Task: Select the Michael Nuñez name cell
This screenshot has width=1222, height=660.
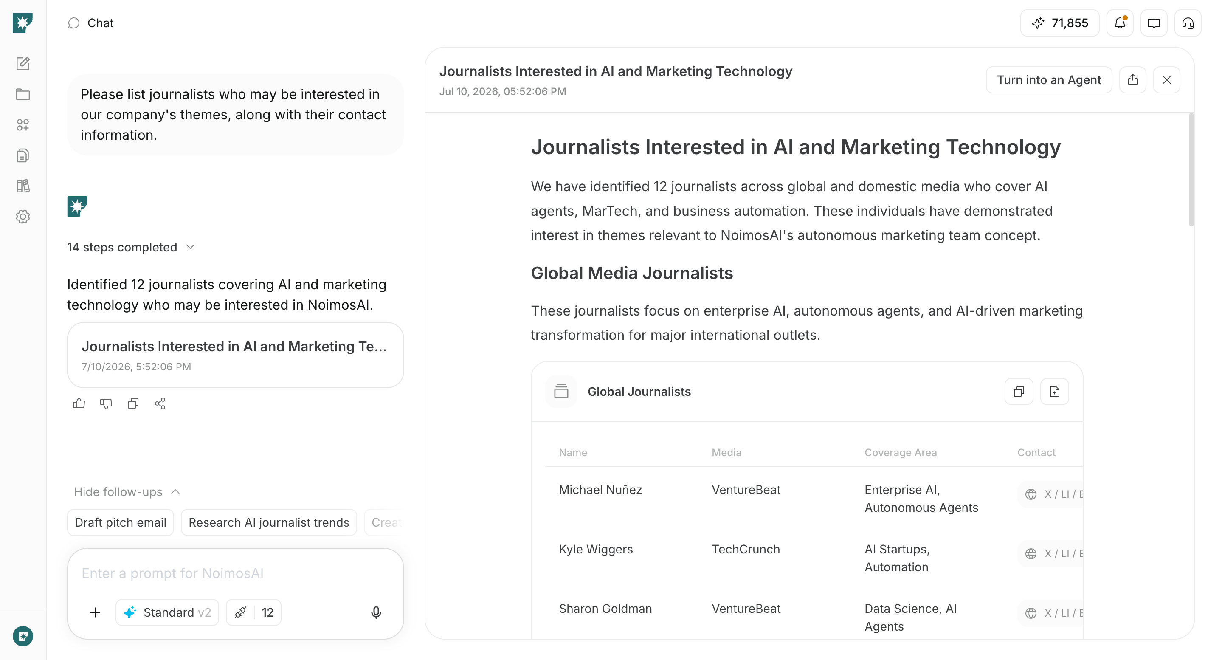Action: coord(600,490)
